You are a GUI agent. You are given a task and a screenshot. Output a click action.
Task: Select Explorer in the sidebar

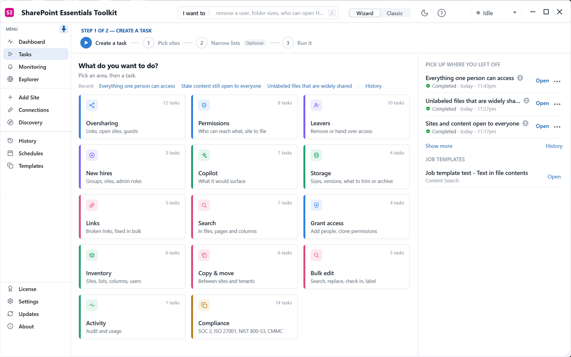coord(36,79)
